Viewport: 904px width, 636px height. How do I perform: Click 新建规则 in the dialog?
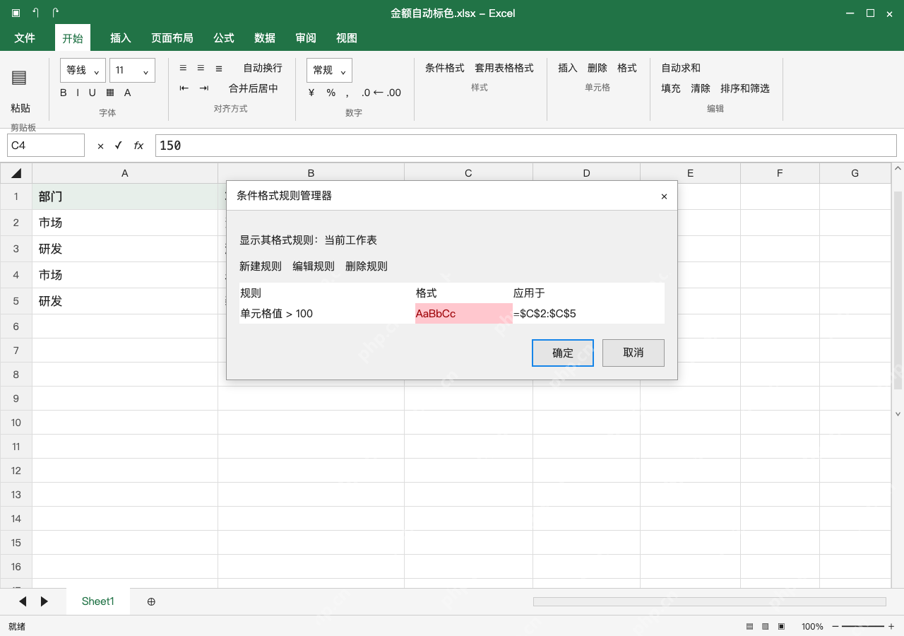coord(261,266)
